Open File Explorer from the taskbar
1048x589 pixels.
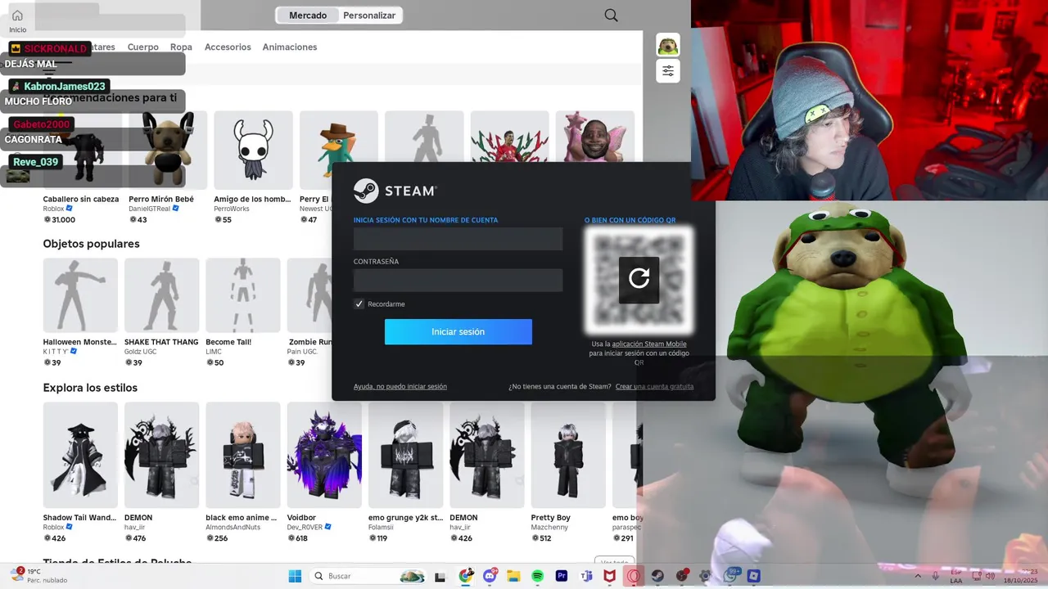[x=513, y=576]
